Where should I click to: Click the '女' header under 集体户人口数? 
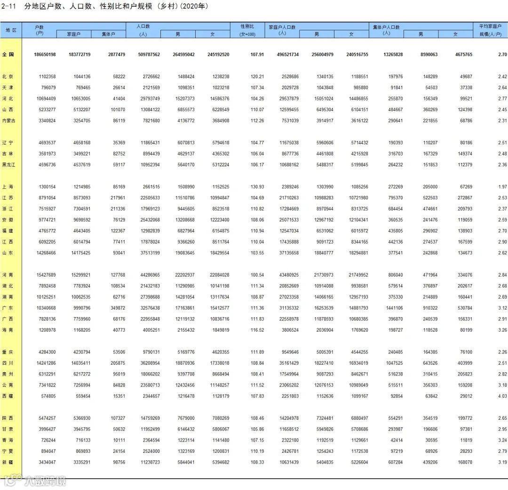pos(455,34)
